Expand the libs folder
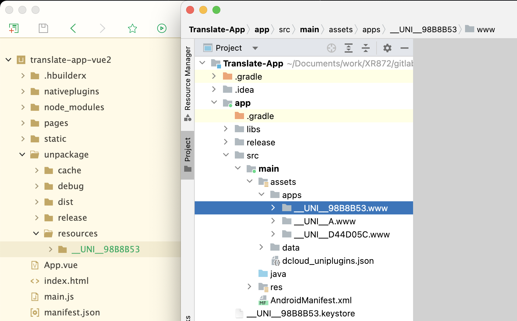Image resolution: width=517 pixels, height=321 pixels. 226,129
